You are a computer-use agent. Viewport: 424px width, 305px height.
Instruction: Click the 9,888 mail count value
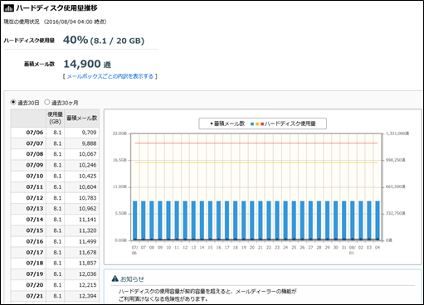click(x=89, y=143)
